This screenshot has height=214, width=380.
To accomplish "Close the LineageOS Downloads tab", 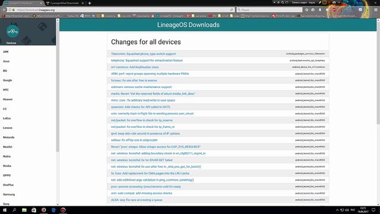I will coord(41,3).
